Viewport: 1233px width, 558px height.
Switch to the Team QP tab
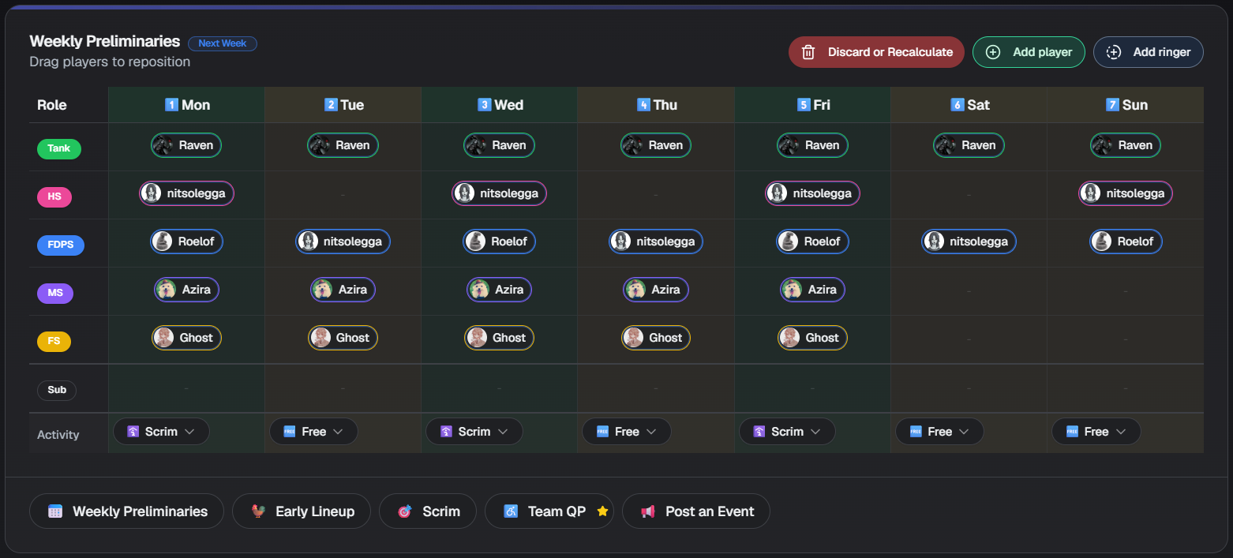(550, 511)
